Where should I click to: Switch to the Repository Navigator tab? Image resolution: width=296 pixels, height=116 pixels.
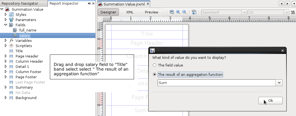click(20, 4)
